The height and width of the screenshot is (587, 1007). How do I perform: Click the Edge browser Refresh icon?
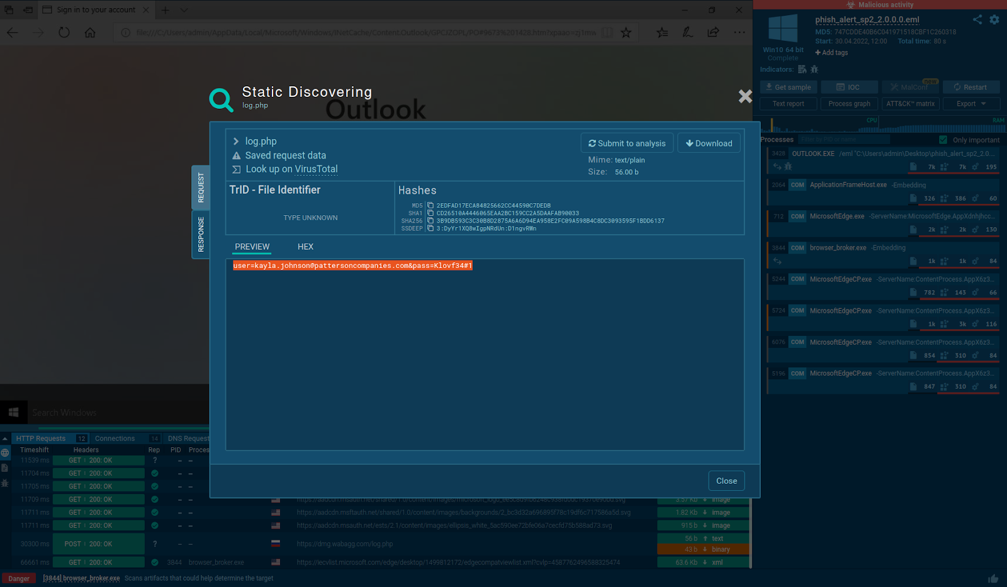tap(64, 32)
